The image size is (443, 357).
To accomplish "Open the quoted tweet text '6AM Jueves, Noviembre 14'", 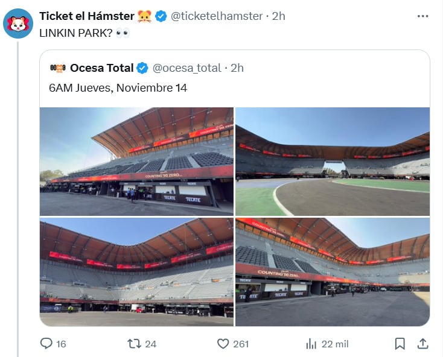I will pyautogui.click(x=118, y=88).
